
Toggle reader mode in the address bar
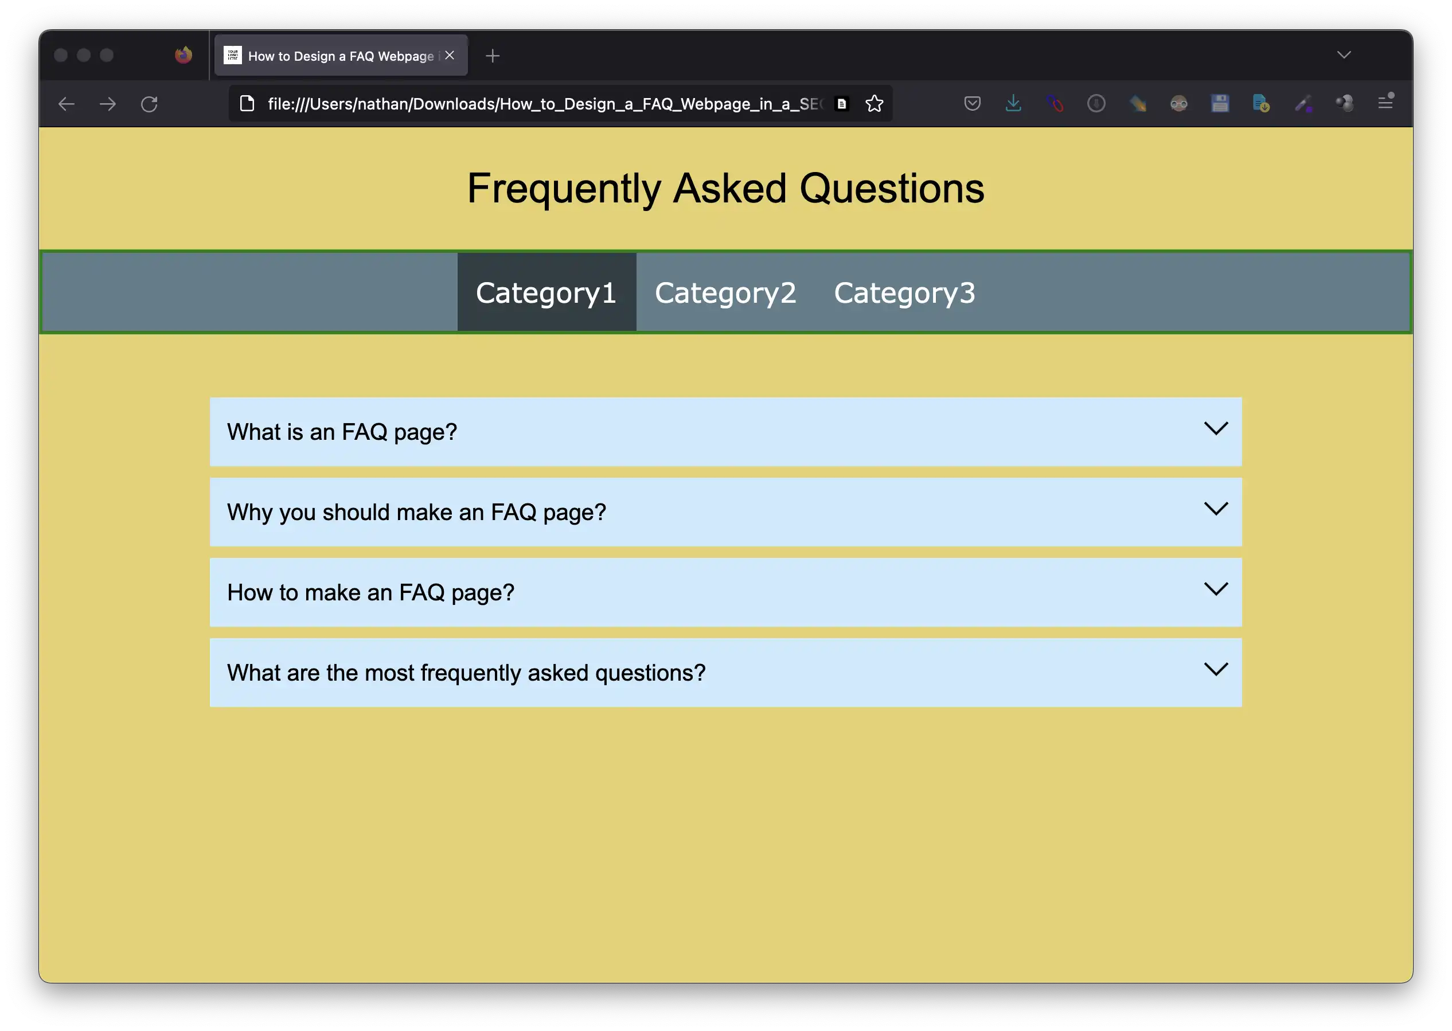[842, 103]
